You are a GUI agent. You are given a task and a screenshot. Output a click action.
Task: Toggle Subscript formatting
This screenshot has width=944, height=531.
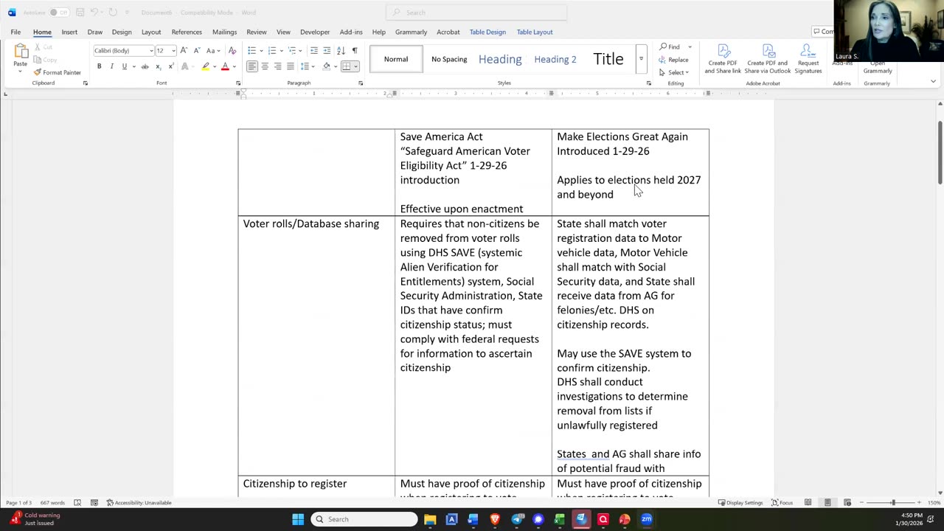[158, 66]
